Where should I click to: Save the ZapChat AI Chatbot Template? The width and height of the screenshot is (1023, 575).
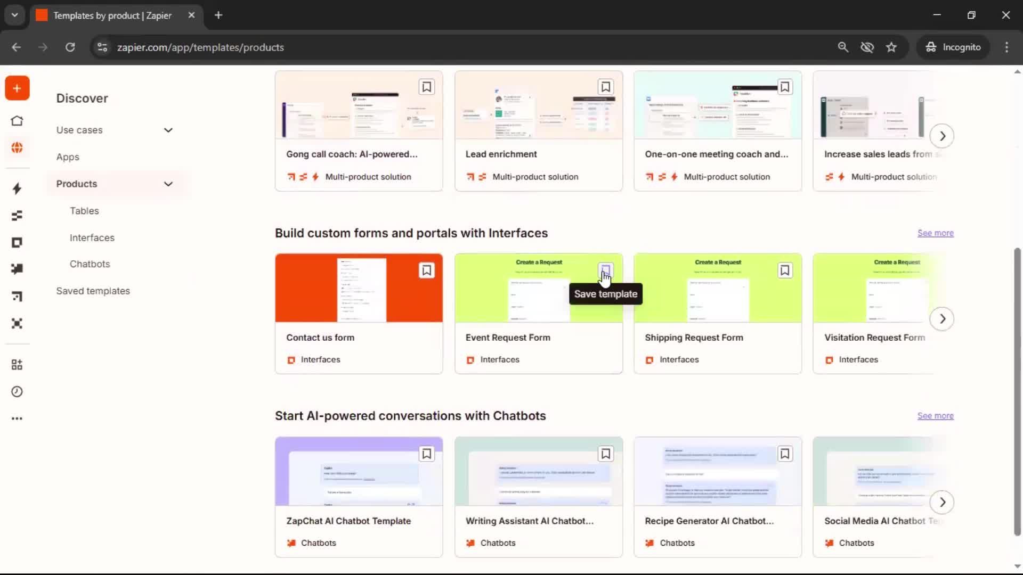[x=426, y=454]
